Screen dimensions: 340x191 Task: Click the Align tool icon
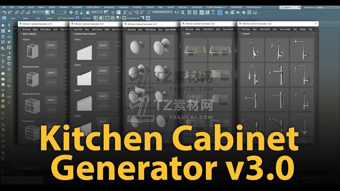coord(182,12)
